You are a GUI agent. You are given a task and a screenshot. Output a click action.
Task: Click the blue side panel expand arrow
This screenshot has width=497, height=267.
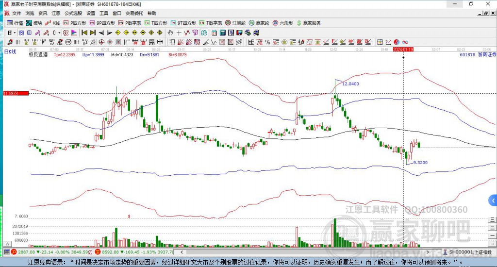click(x=493, y=200)
